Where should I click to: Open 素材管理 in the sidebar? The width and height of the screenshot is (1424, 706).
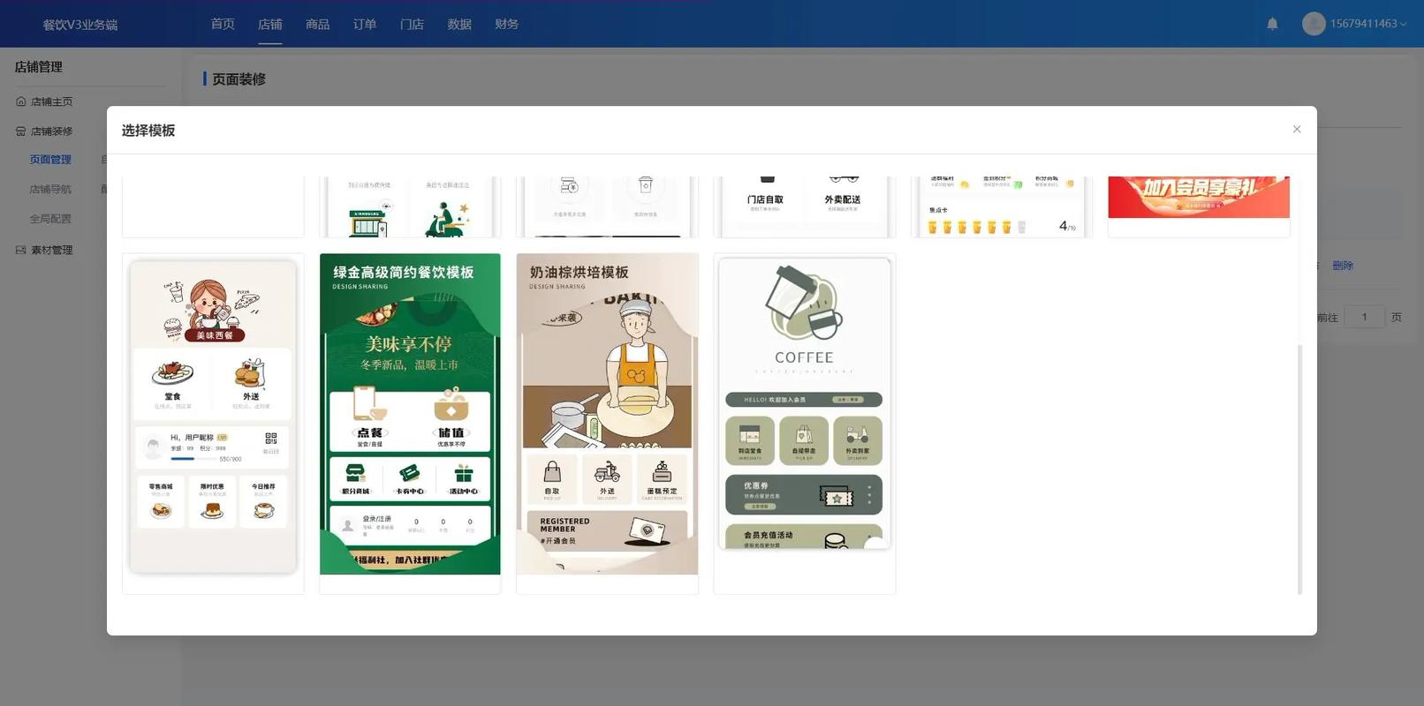pyautogui.click(x=51, y=250)
